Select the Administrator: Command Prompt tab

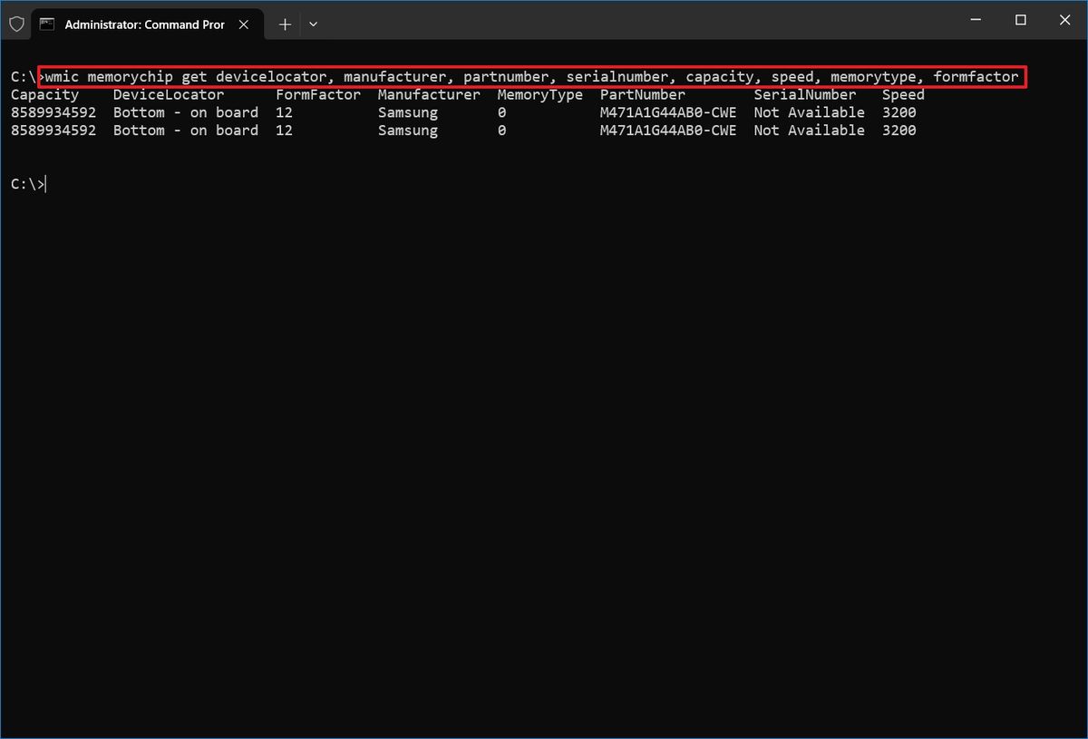pos(145,24)
